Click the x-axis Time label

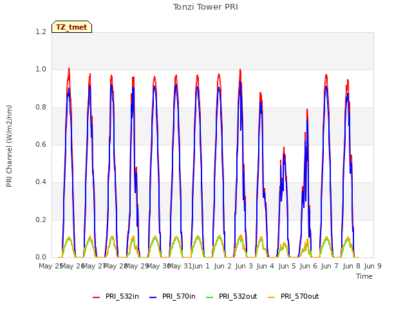(364, 276)
